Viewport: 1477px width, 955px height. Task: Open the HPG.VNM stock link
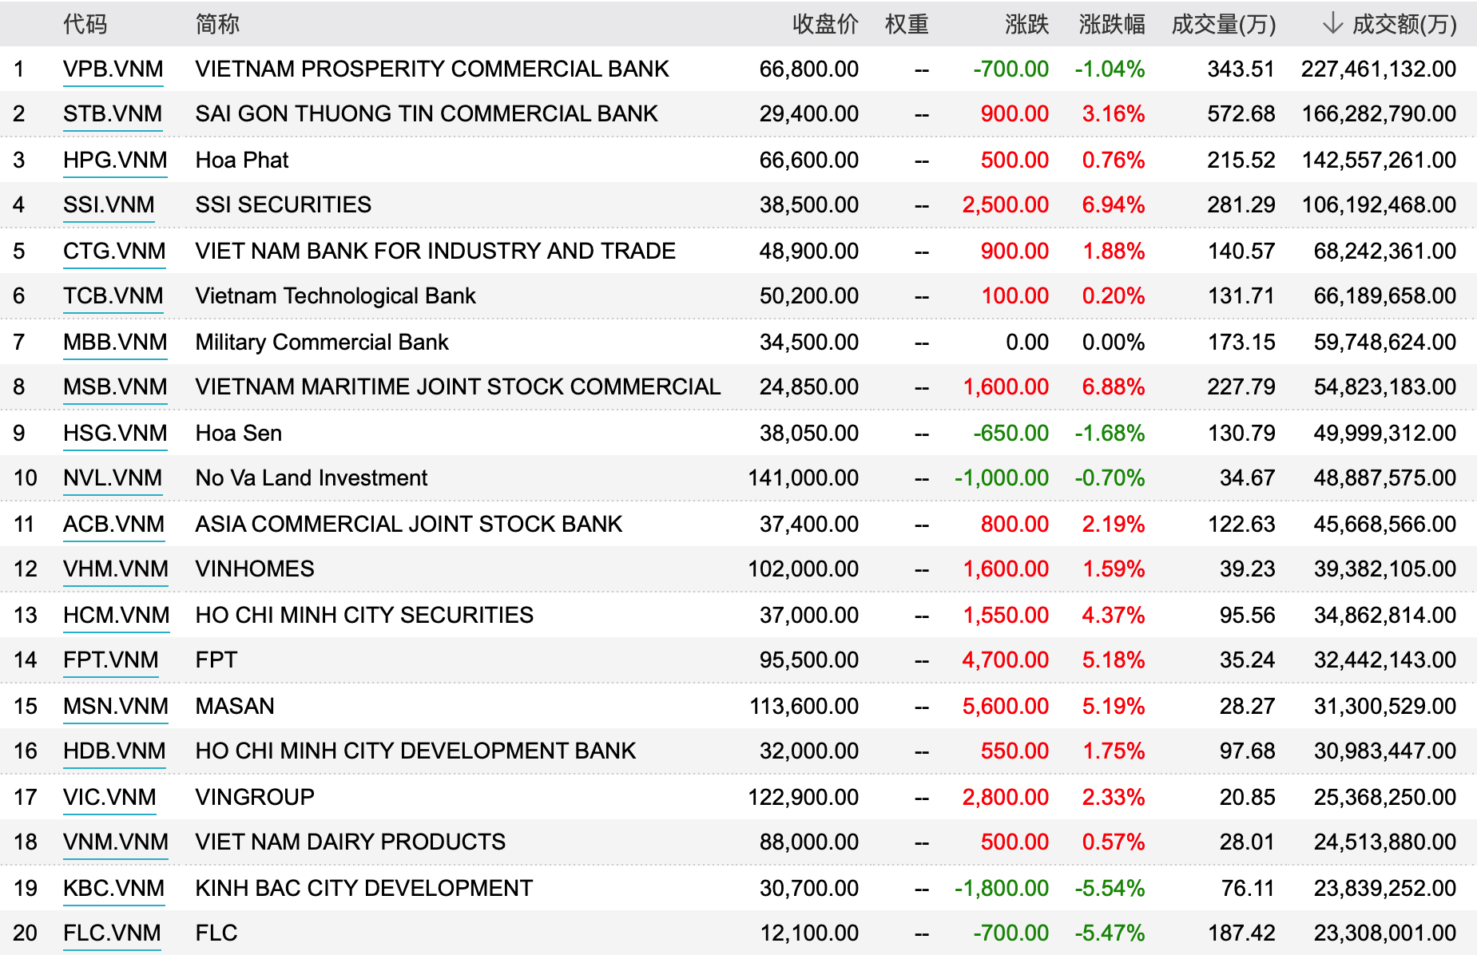115,160
